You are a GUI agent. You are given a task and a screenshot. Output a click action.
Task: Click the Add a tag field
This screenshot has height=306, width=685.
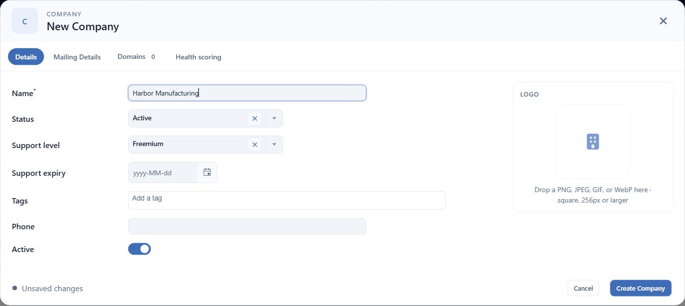(287, 200)
